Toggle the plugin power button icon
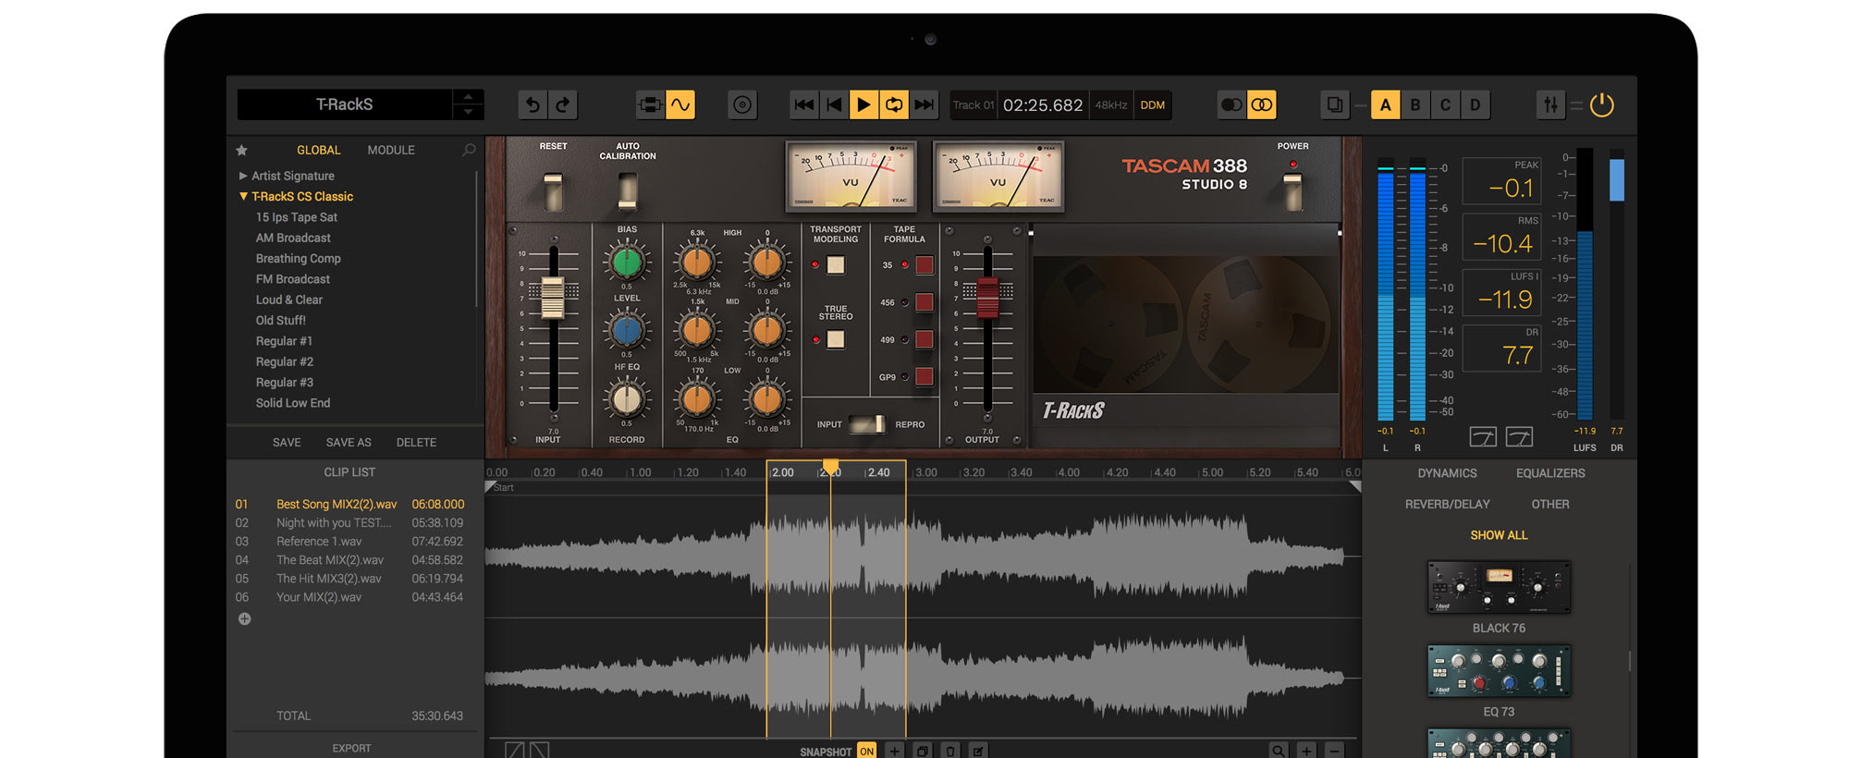Viewport: 1849px width, 758px height. click(1601, 105)
